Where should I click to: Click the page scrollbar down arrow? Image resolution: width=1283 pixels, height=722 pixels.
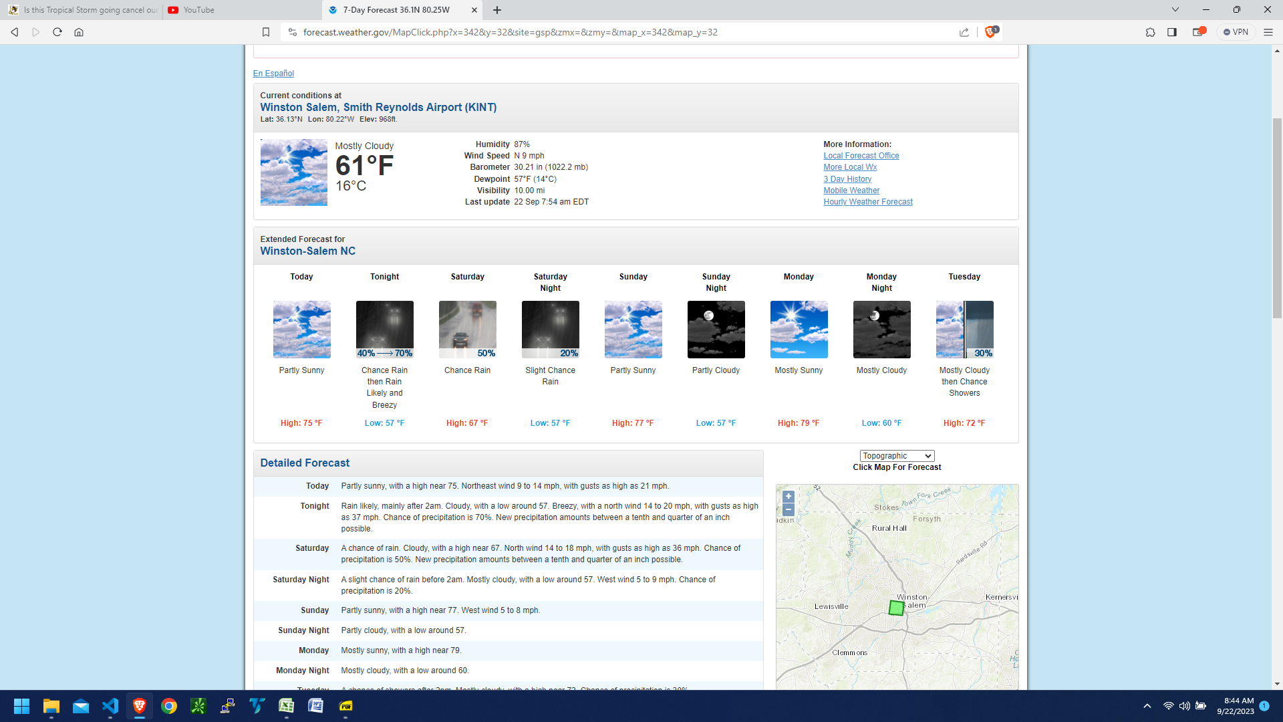(x=1277, y=684)
